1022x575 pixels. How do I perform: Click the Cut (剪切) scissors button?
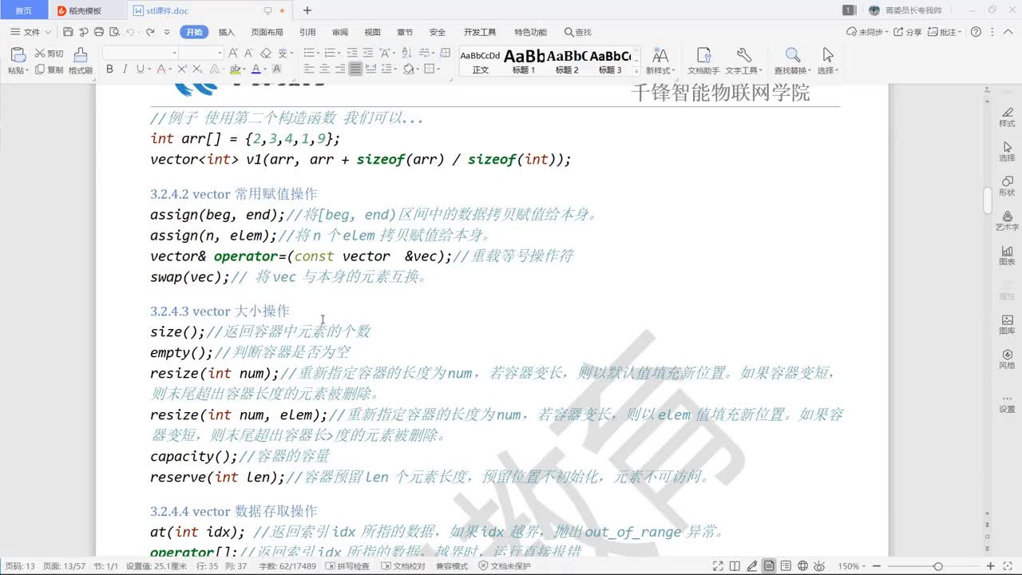[x=49, y=54]
